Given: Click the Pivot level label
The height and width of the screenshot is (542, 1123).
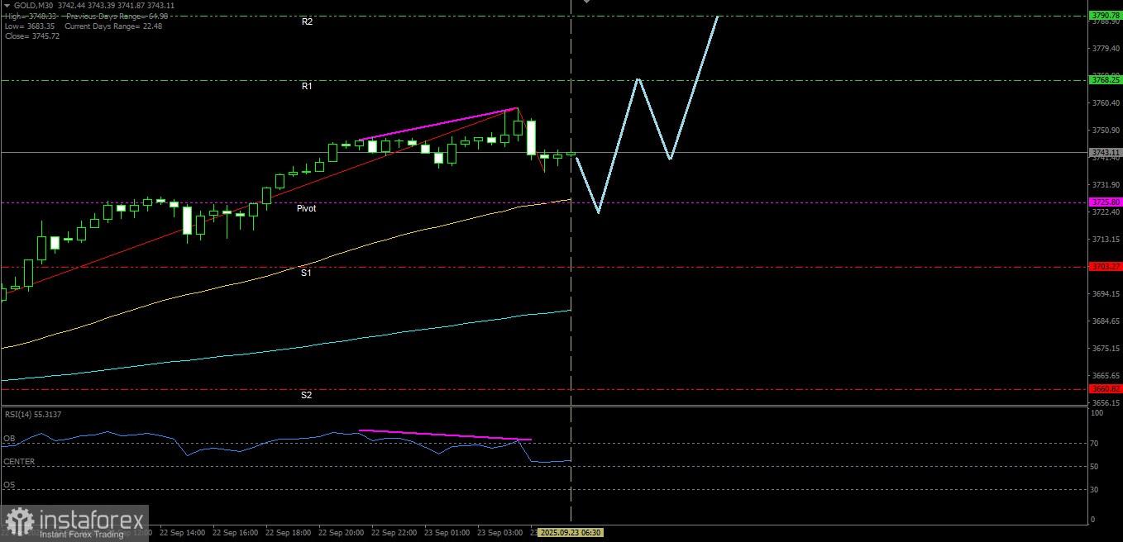Looking at the screenshot, I should point(306,209).
